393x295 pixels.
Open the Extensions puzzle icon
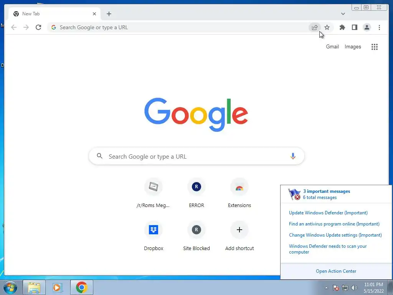pos(342,27)
